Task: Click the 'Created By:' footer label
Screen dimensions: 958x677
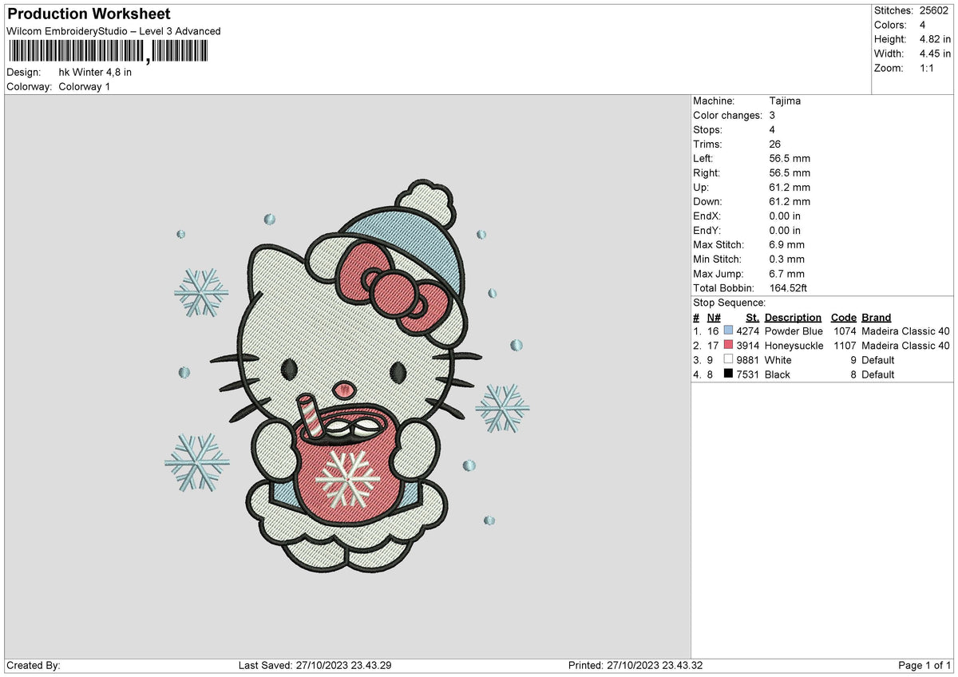Action: pos(34,666)
